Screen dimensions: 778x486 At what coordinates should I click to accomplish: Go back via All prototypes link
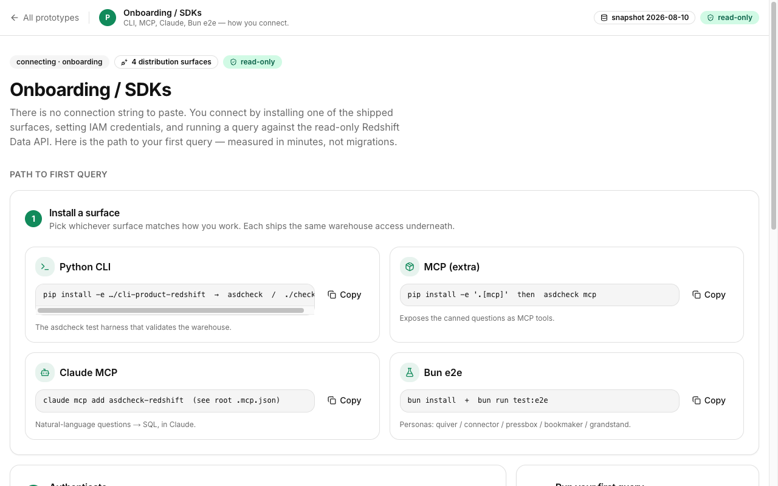click(45, 18)
